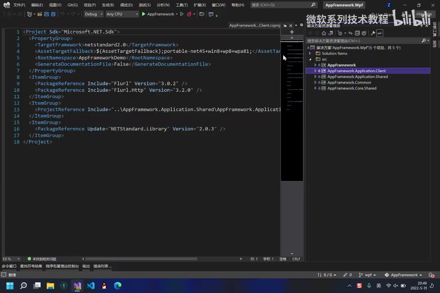Open the AppFramework startup target dropdown arrow
The width and height of the screenshot is (440, 293).
[177, 14]
